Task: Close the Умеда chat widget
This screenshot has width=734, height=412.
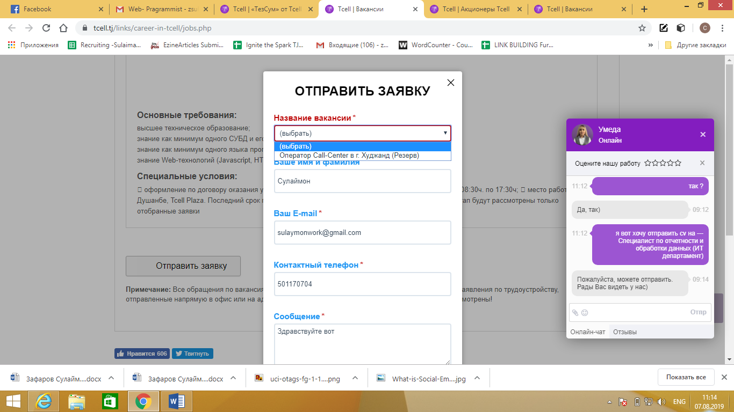Action: [x=703, y=135]
